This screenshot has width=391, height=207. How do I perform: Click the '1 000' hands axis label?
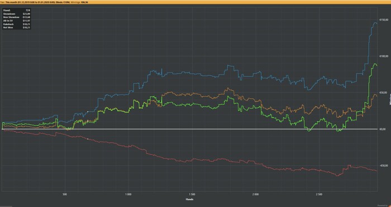tap(128, 194)
